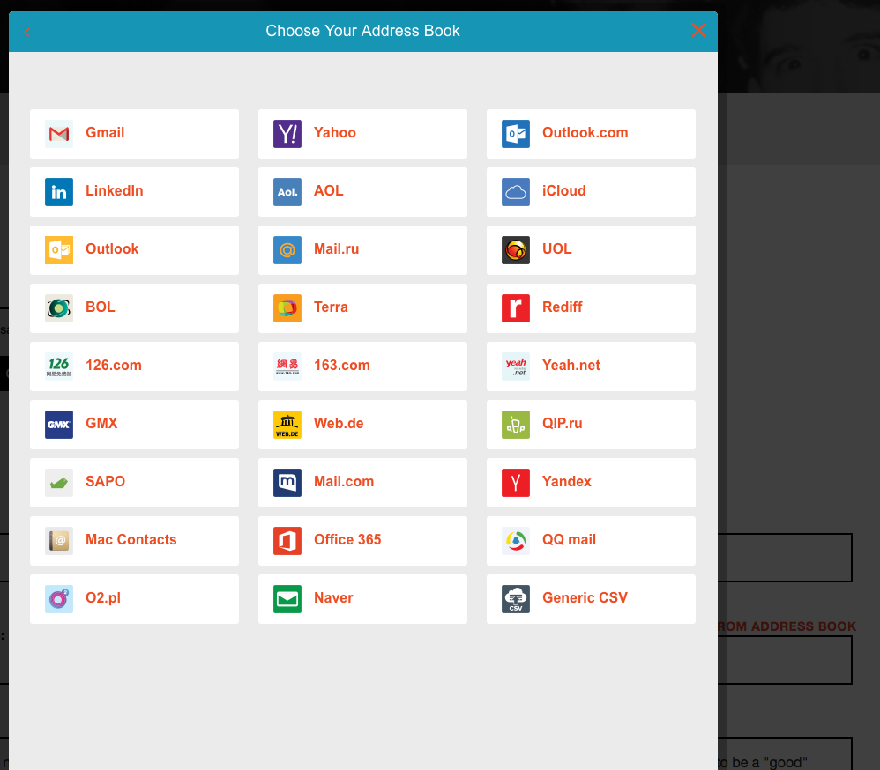Click the LinkedIn 'in' icon
The width and height of the screenshot is (880, 770).
(x=59, y=192)
